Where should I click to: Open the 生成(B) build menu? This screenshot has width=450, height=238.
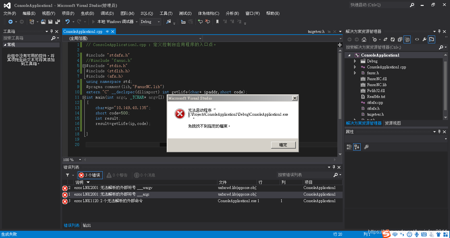point(87,13)
